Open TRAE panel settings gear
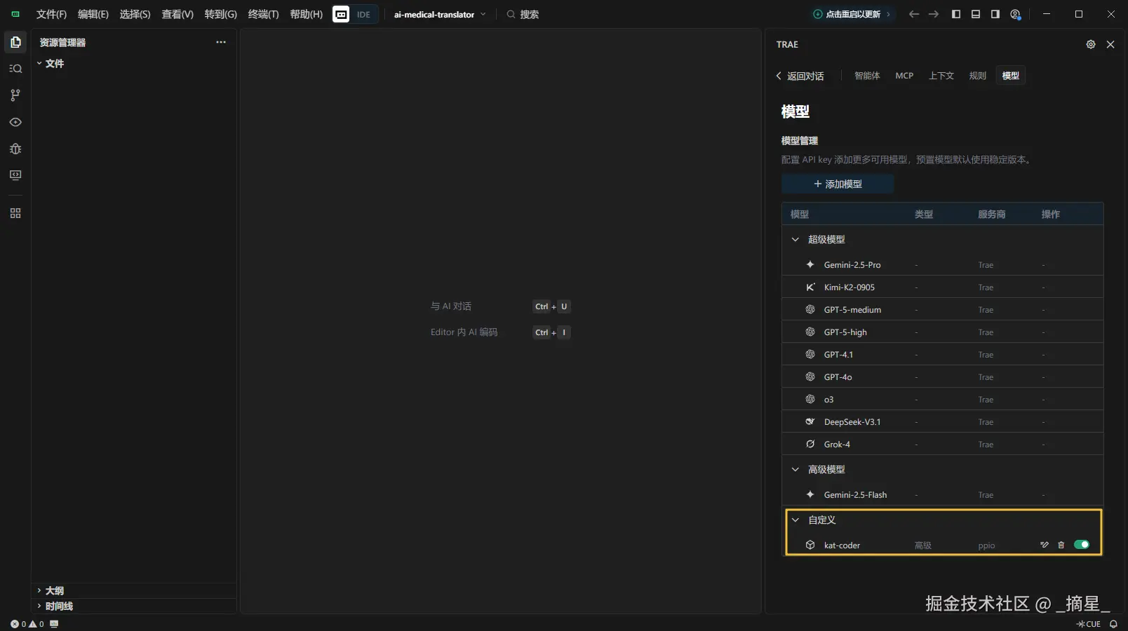 click(x=1091, y=44)
